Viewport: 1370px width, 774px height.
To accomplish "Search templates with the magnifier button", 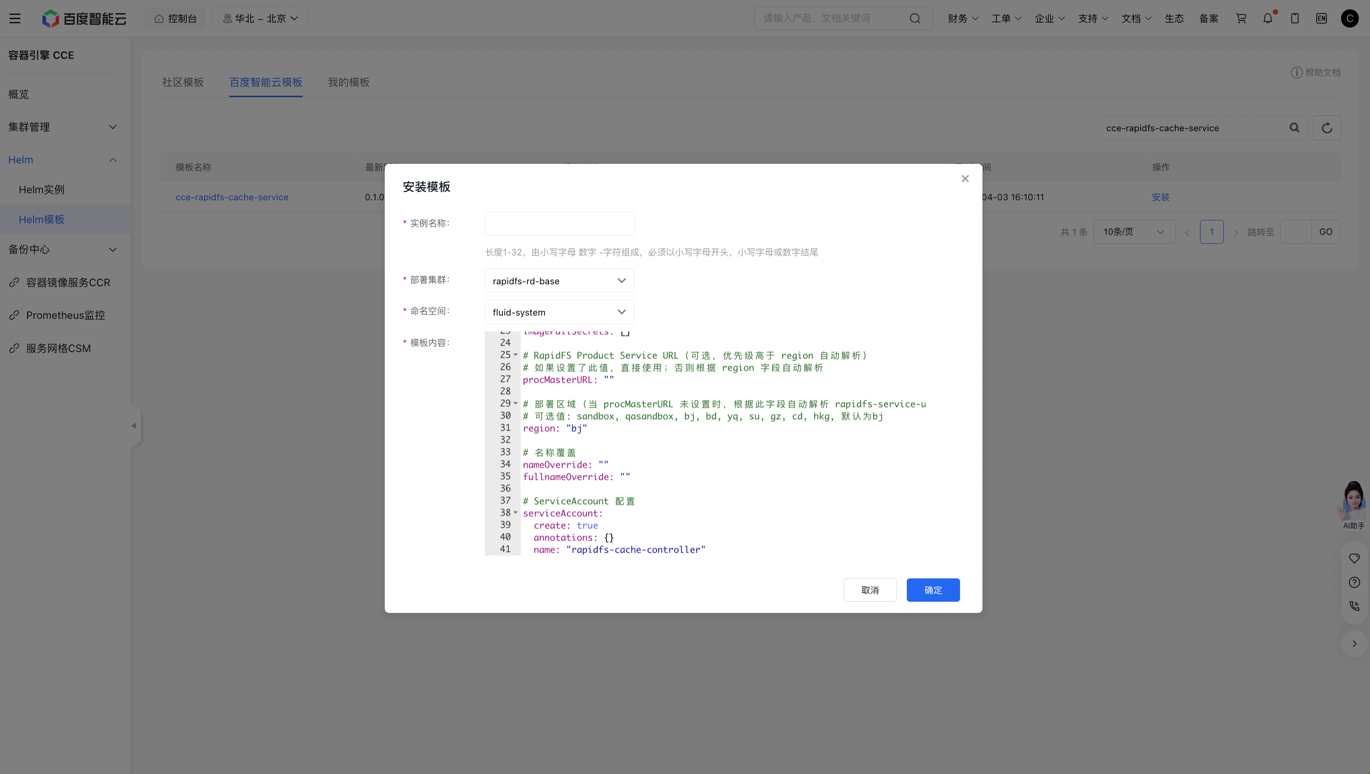I will (x=1294, y=127).
